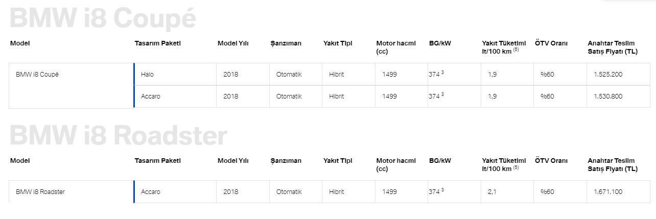
Task: Select the Halo design package cell
Action: [175, 75]
